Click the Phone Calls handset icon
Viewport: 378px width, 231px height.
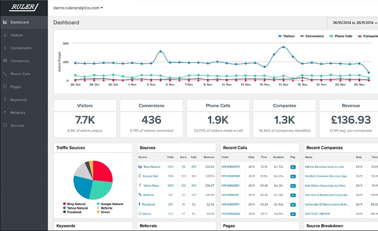pos(5,74)
